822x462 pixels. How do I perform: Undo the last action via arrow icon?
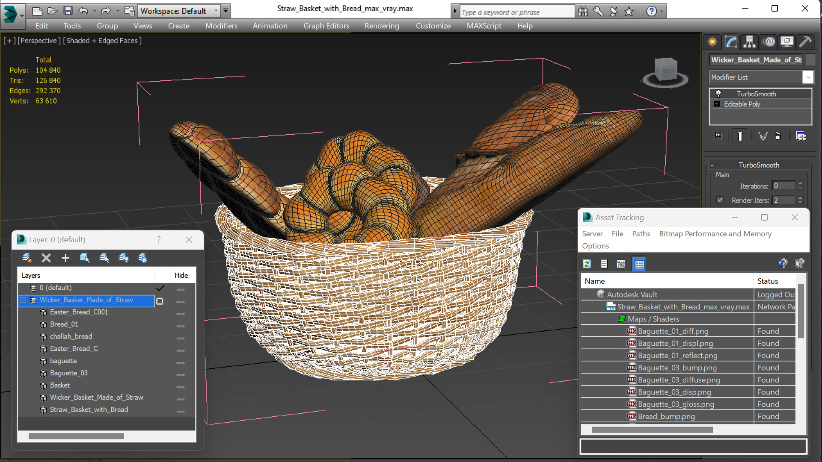(x=83, y=11)
